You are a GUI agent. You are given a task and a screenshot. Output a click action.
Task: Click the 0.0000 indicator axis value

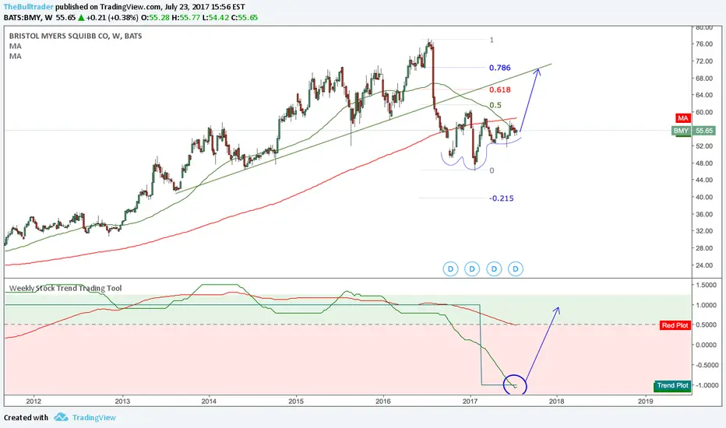706,345
